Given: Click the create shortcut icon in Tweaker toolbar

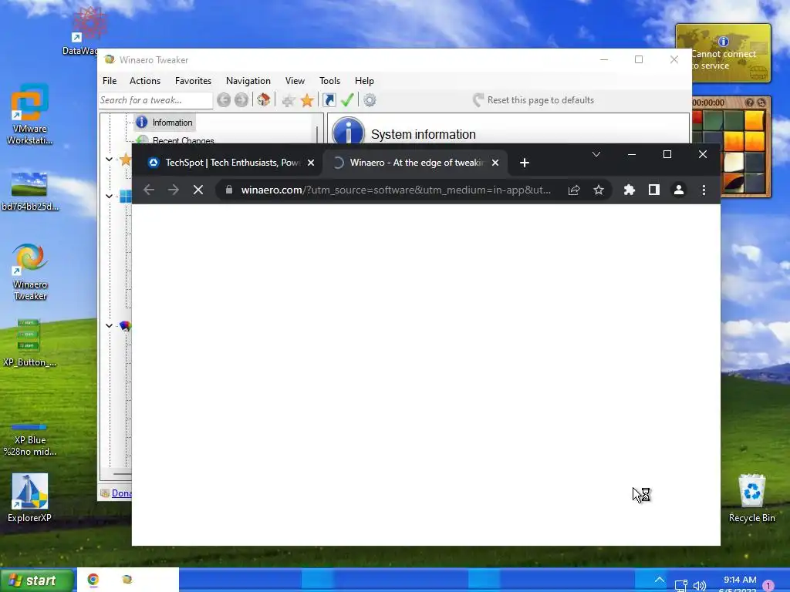Looking at the screenshot, I should click(x=329, y=100).
